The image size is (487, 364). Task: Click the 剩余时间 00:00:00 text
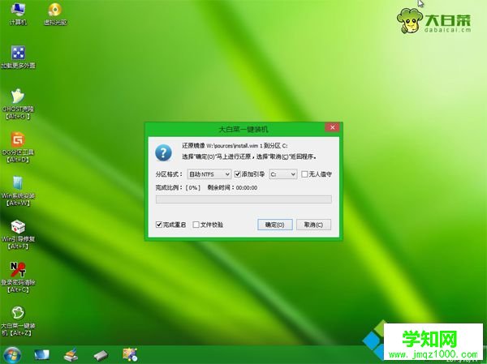(x=232, y=188)
